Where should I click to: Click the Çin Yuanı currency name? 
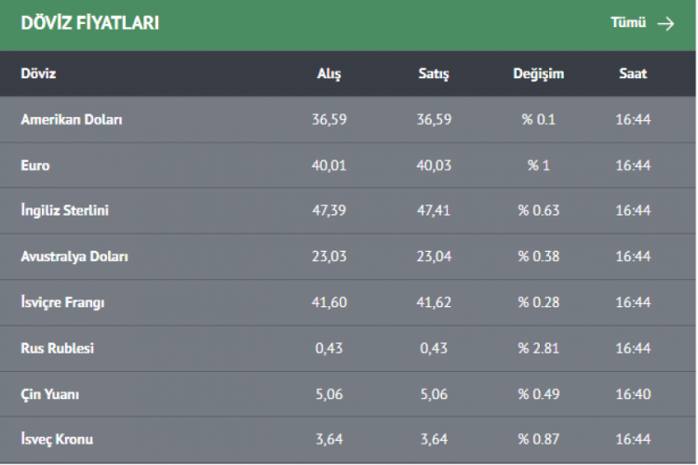(x=50, y=394)
